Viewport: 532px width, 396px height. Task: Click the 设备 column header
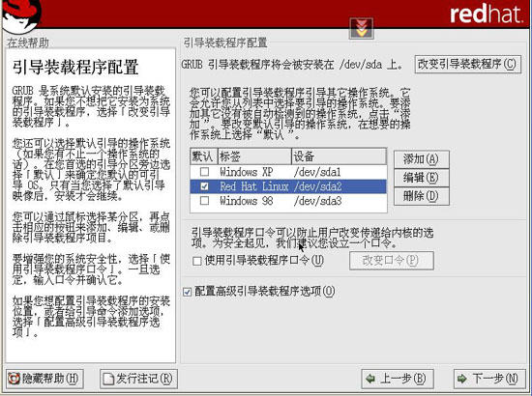click(339, 156)
